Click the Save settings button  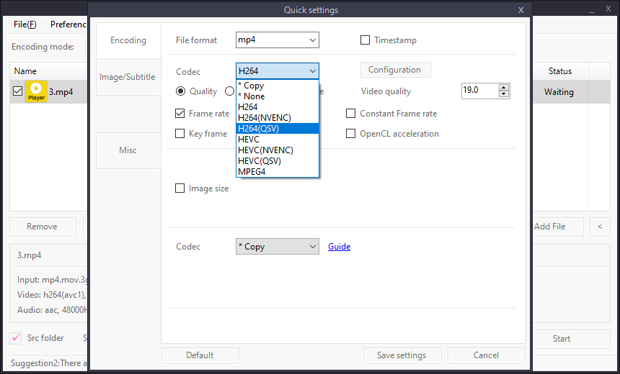point(402,355)
